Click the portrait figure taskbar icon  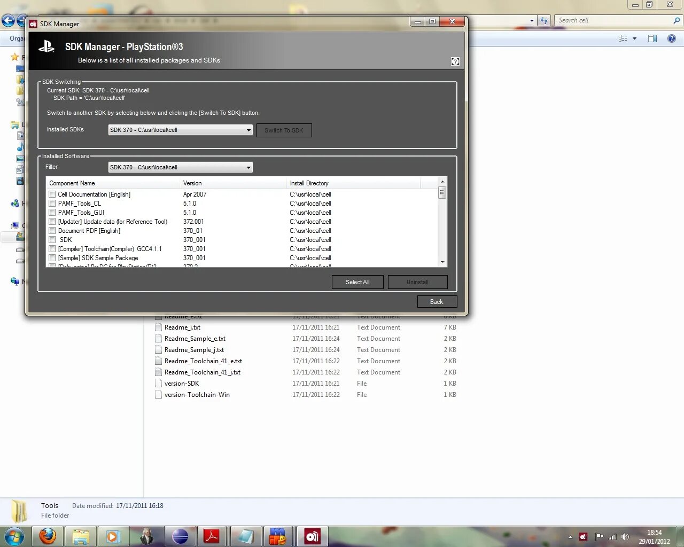pyautogui.click(x=146, y=536)
